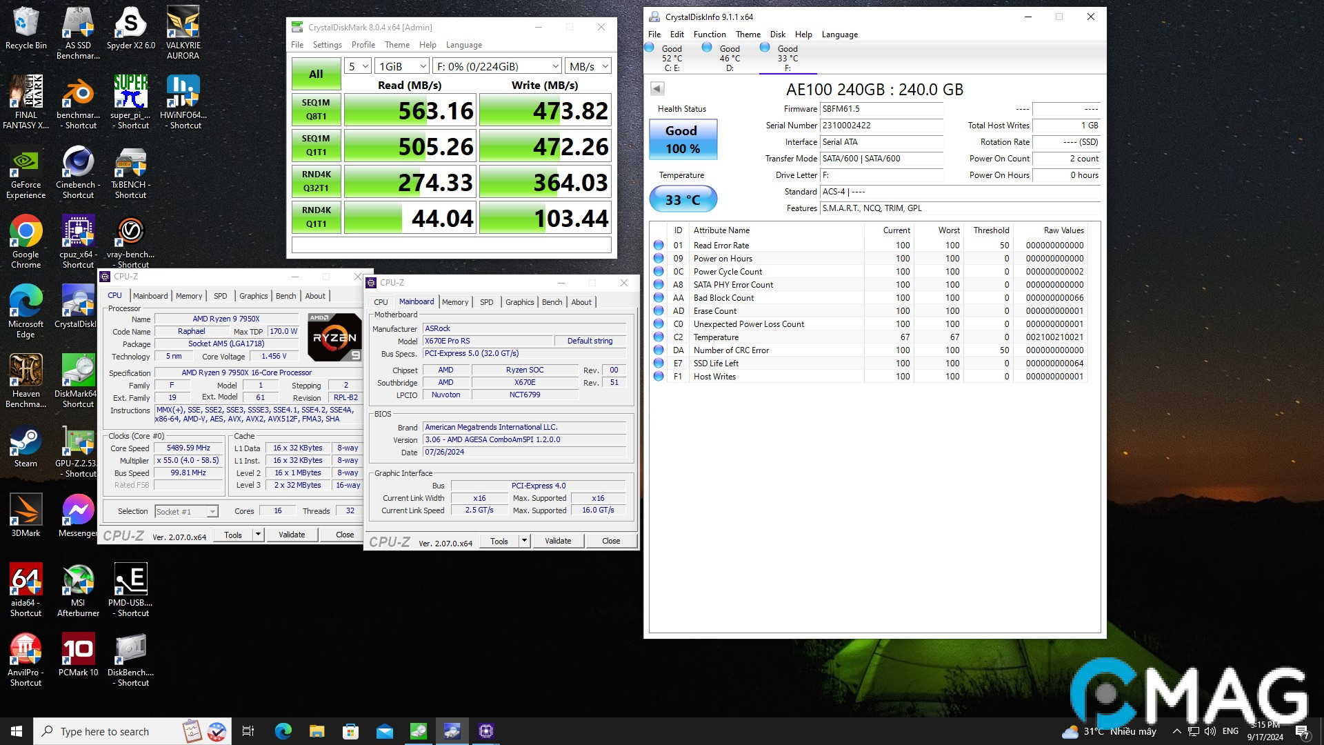Open the Microsoft Store taskbar icon
This screenshot has height=745, width=1324.
350,731
